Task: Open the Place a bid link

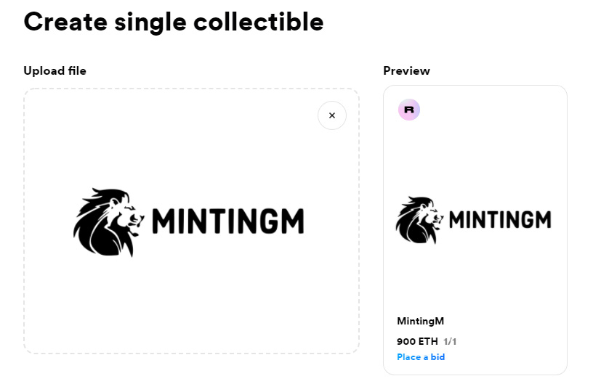Action: pyautogui.click(x=421, y=357)
